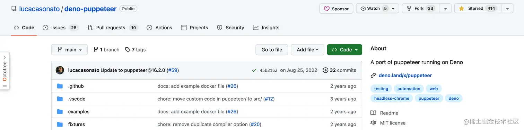Fork the repository with the Fork button
This screenshot has width=524, height=130.
click(x=421, y=9)
